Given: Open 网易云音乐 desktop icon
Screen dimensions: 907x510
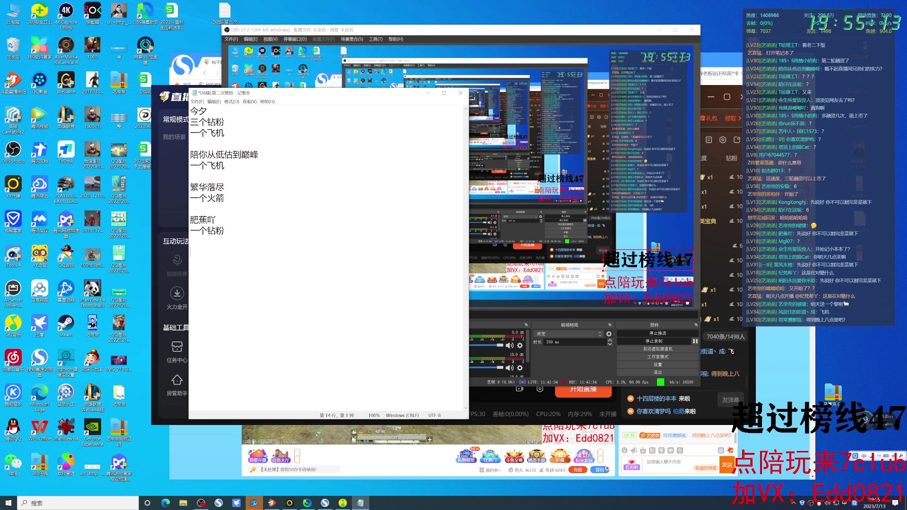Looking at the screenshot, I should click(13, 361).
